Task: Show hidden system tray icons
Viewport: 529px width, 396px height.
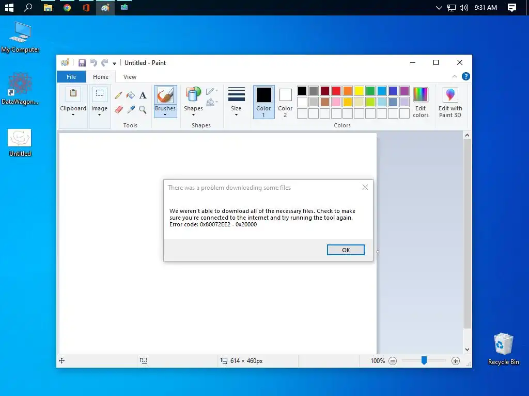Action: pyautogui.click(x=439, y=7)
